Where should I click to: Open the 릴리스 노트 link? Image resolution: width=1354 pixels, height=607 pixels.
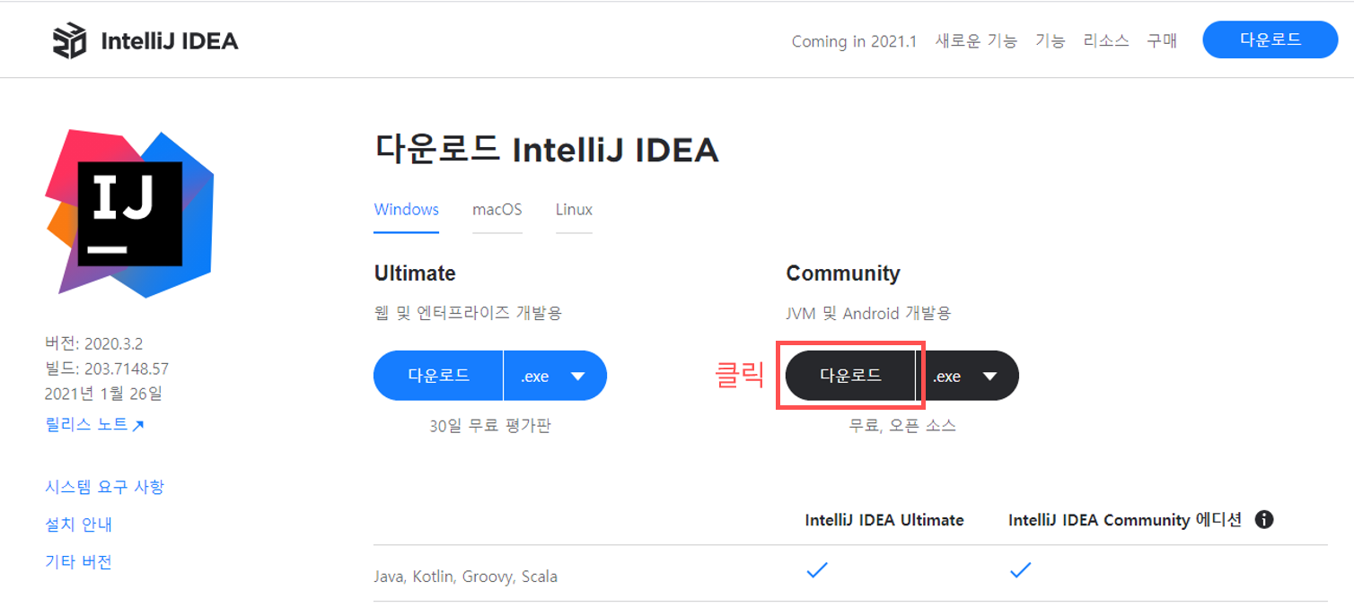tap(94, 425)
